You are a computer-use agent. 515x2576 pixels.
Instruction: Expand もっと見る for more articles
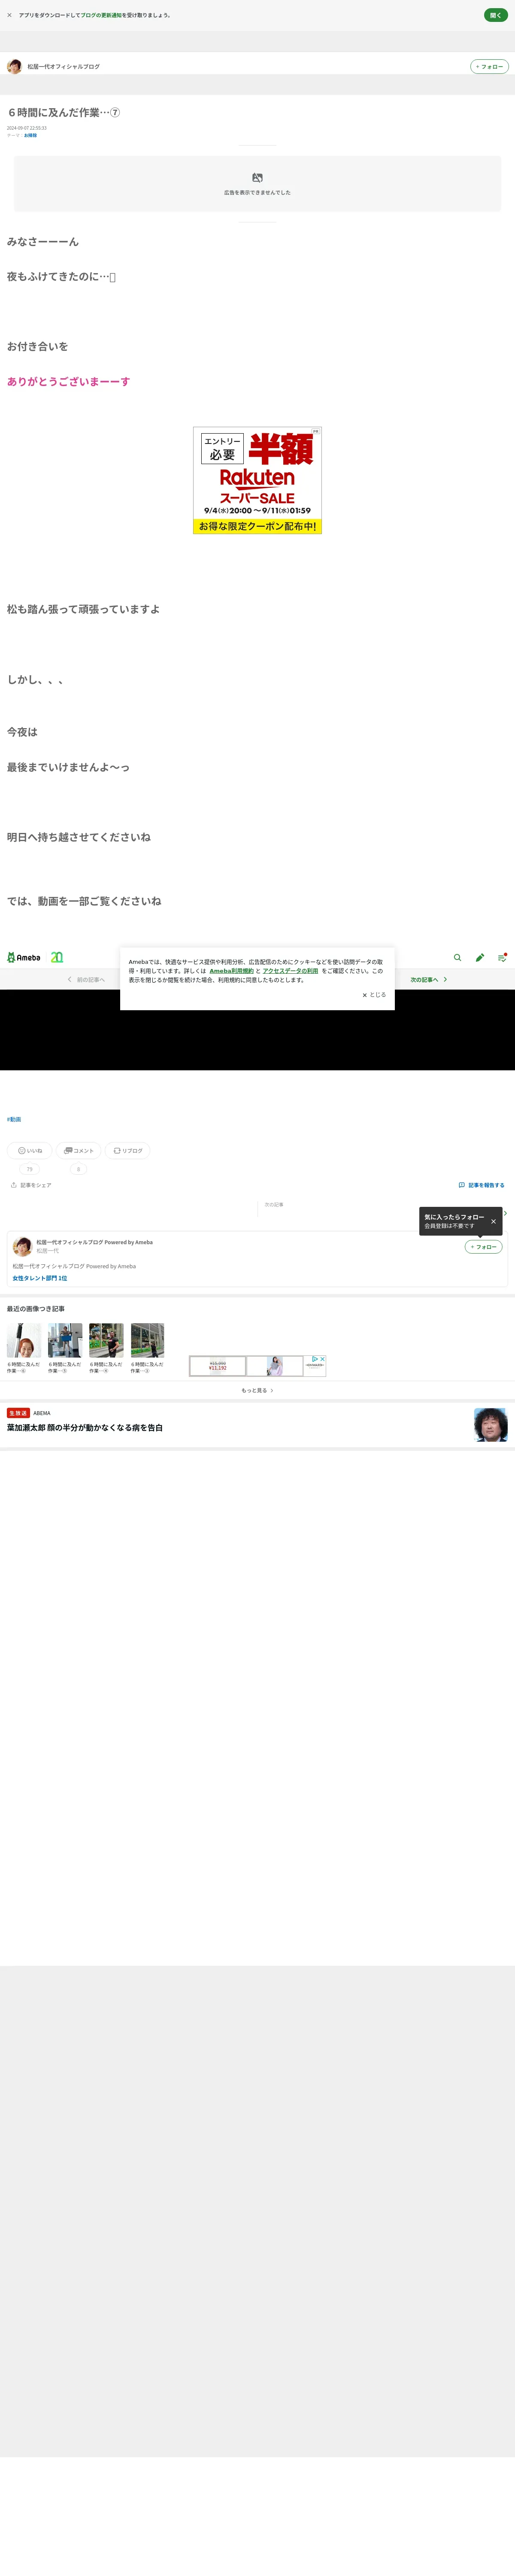coord(257,1390)
